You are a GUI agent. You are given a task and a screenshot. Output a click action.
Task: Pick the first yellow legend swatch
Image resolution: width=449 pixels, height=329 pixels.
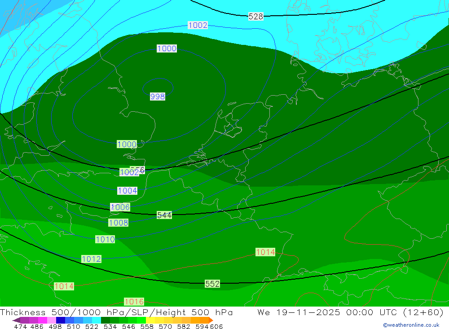150,320
